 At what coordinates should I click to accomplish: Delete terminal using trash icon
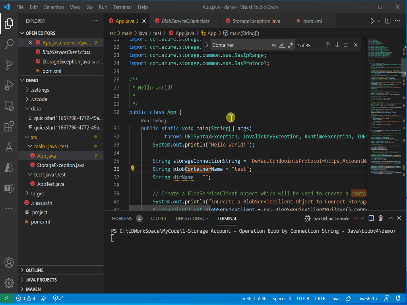point(380,218)
